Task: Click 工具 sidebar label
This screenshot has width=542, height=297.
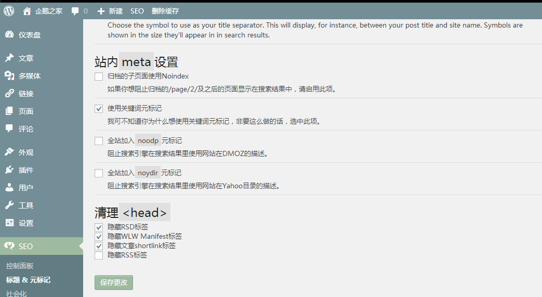Action: 26,205
